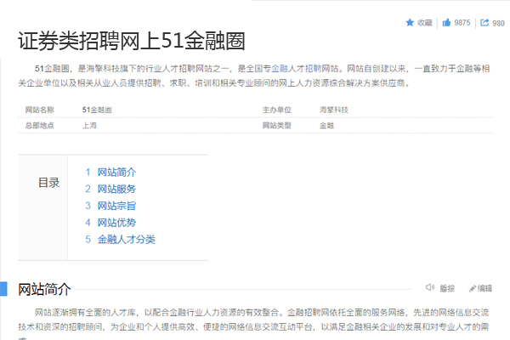Viewport: 510px width, 340px height.
Task: Open the 金融 hyperlink in the summary
Action: (280, 69)
